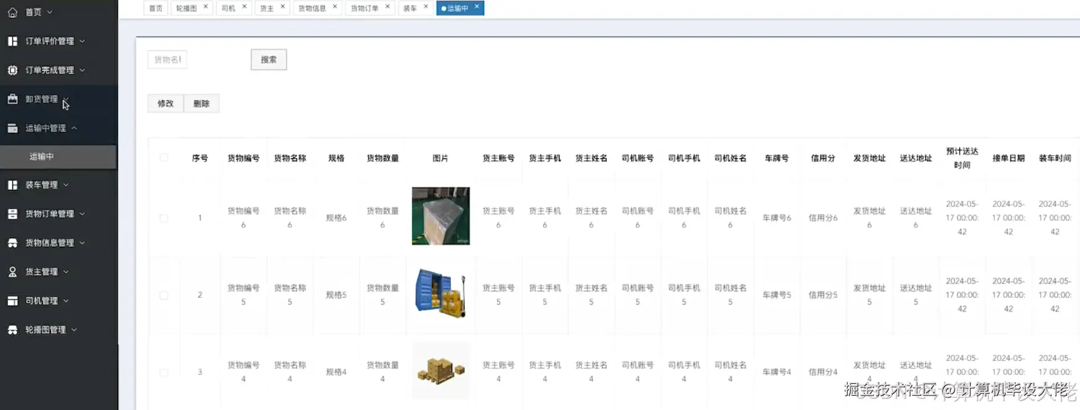The height and width of the screenshot is (410, 1080).
Task: Click the 轮播图管理 sidebar icon
Action: click(12, 330)
